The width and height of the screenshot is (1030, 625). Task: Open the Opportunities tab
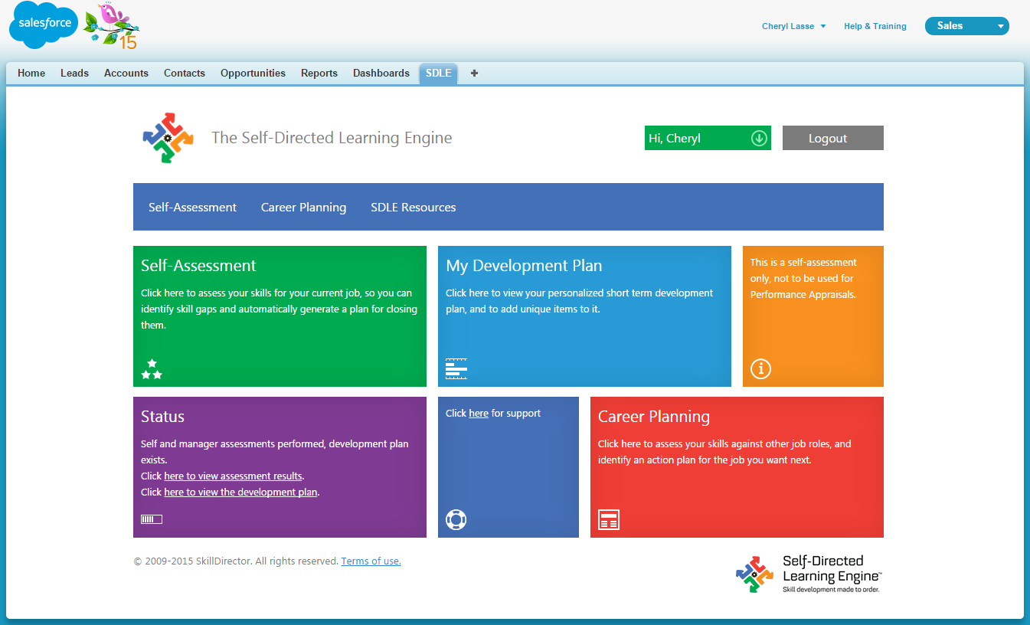253,74
